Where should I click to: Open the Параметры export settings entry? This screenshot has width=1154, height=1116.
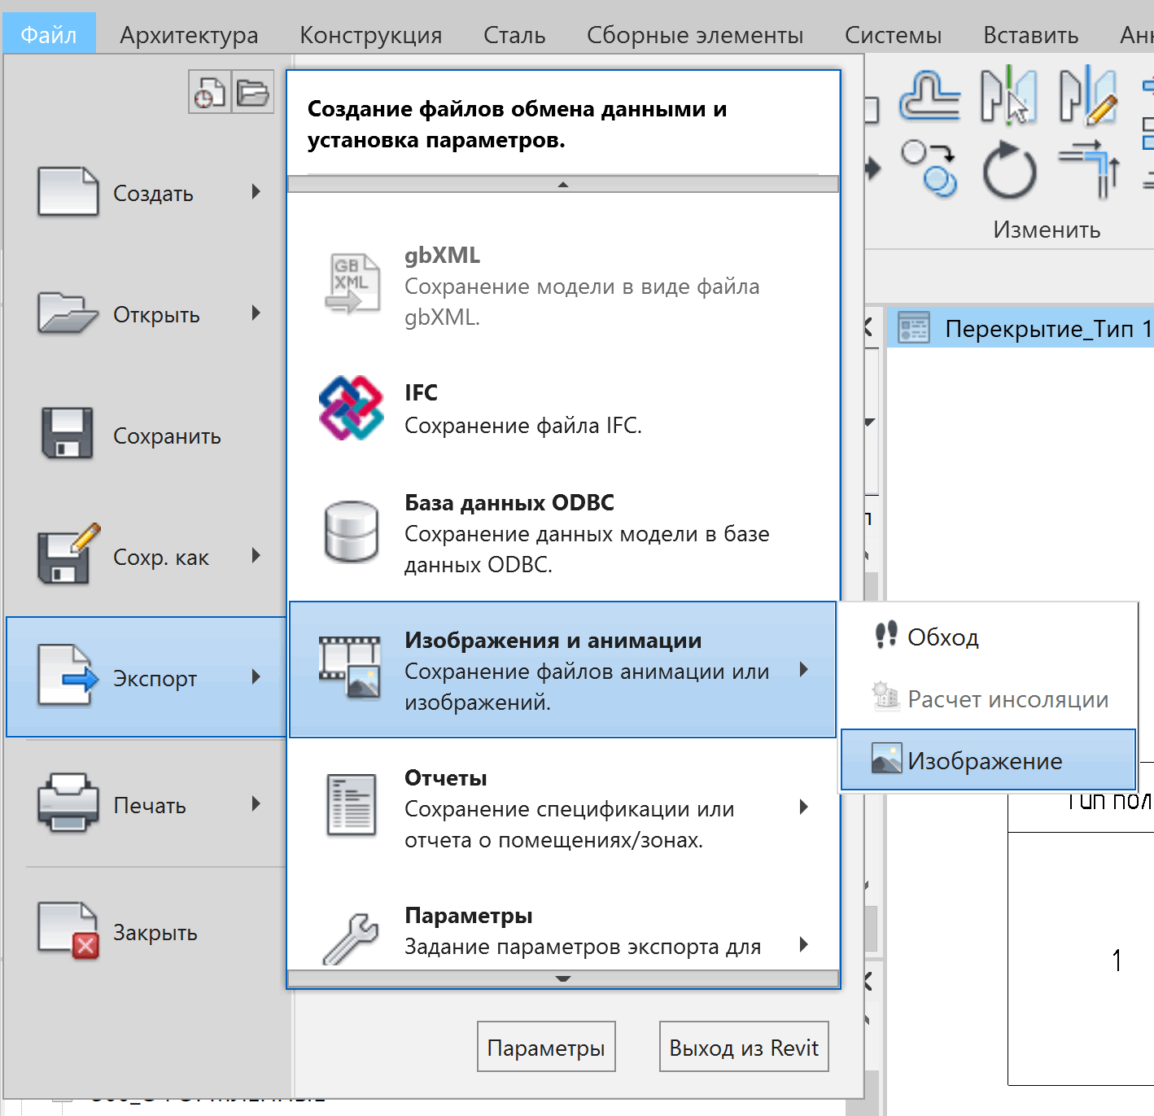tap(563, 923)
